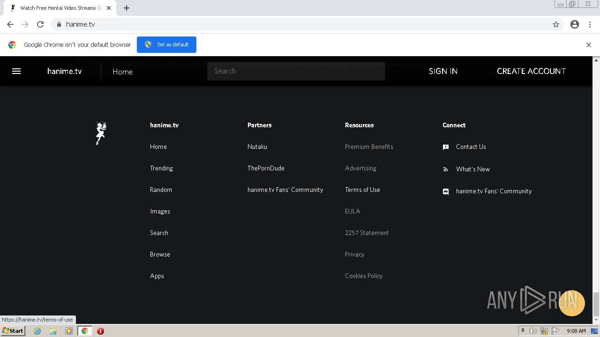This screenshot has height=337, width=600.
Task: Click the What's New RSS icon
Action: (x=446, y=169)
